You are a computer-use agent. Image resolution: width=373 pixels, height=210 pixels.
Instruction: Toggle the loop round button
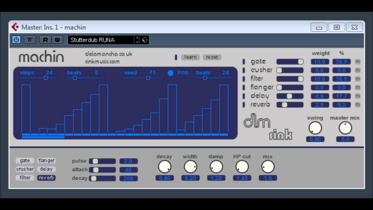[x=171, y=73]
